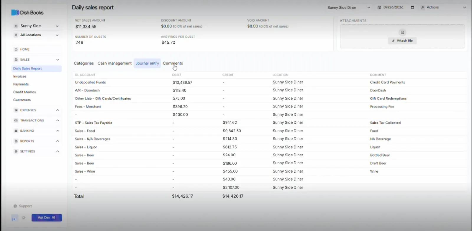Click the Home icon in sidebar
This screenshot has height=231, width=472.
point(16,49)
